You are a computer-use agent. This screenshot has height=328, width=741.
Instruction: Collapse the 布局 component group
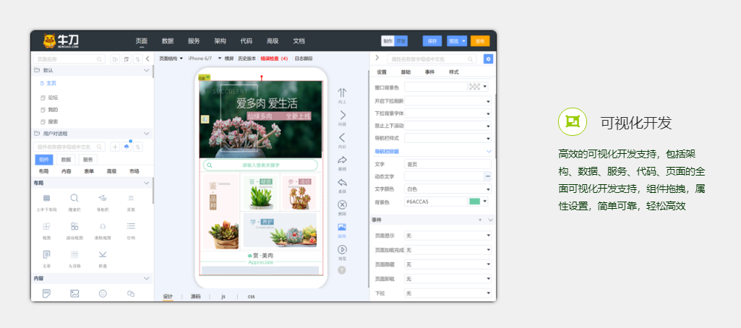[147, 183]
